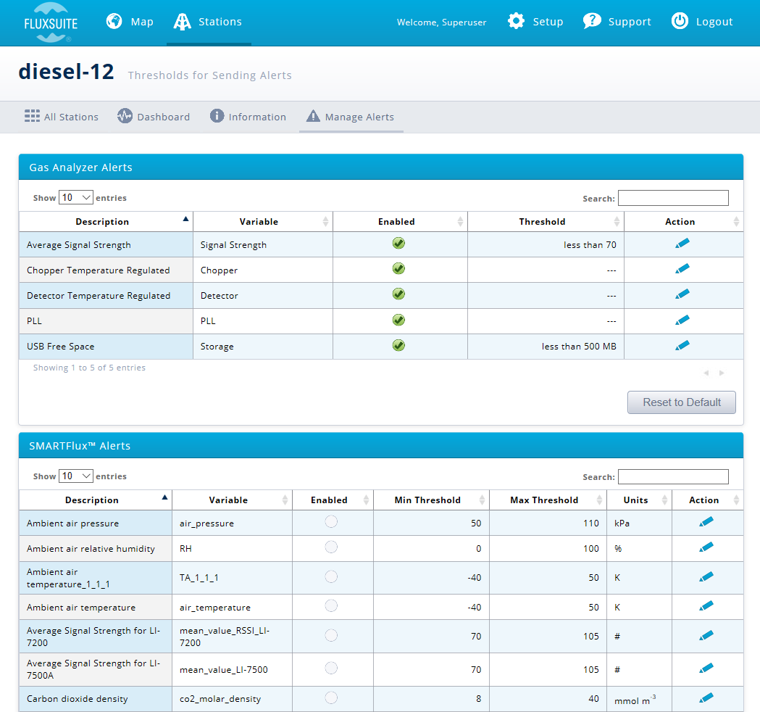
Task: Select the Manage Alerts tab
Action: (351, 117)
